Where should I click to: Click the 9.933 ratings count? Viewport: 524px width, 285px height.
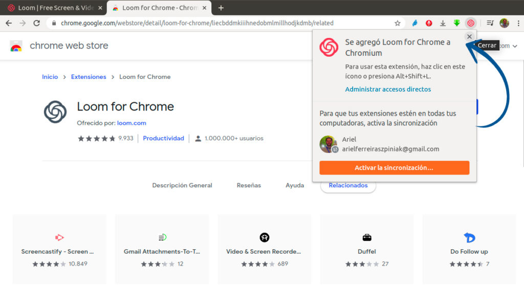point(126,138)
